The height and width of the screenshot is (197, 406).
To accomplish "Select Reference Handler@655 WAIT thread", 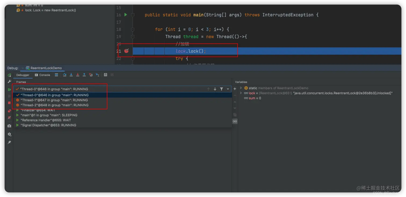I will tap(122, 120).
